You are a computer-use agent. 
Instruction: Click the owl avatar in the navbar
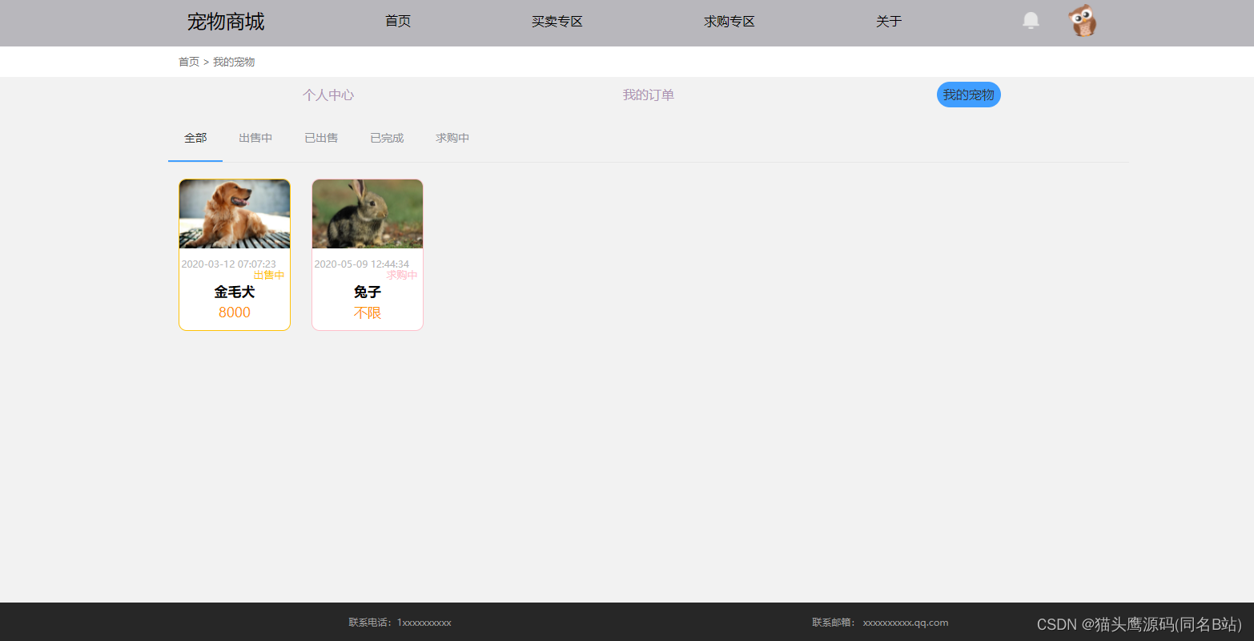[x=1082, y=20]
